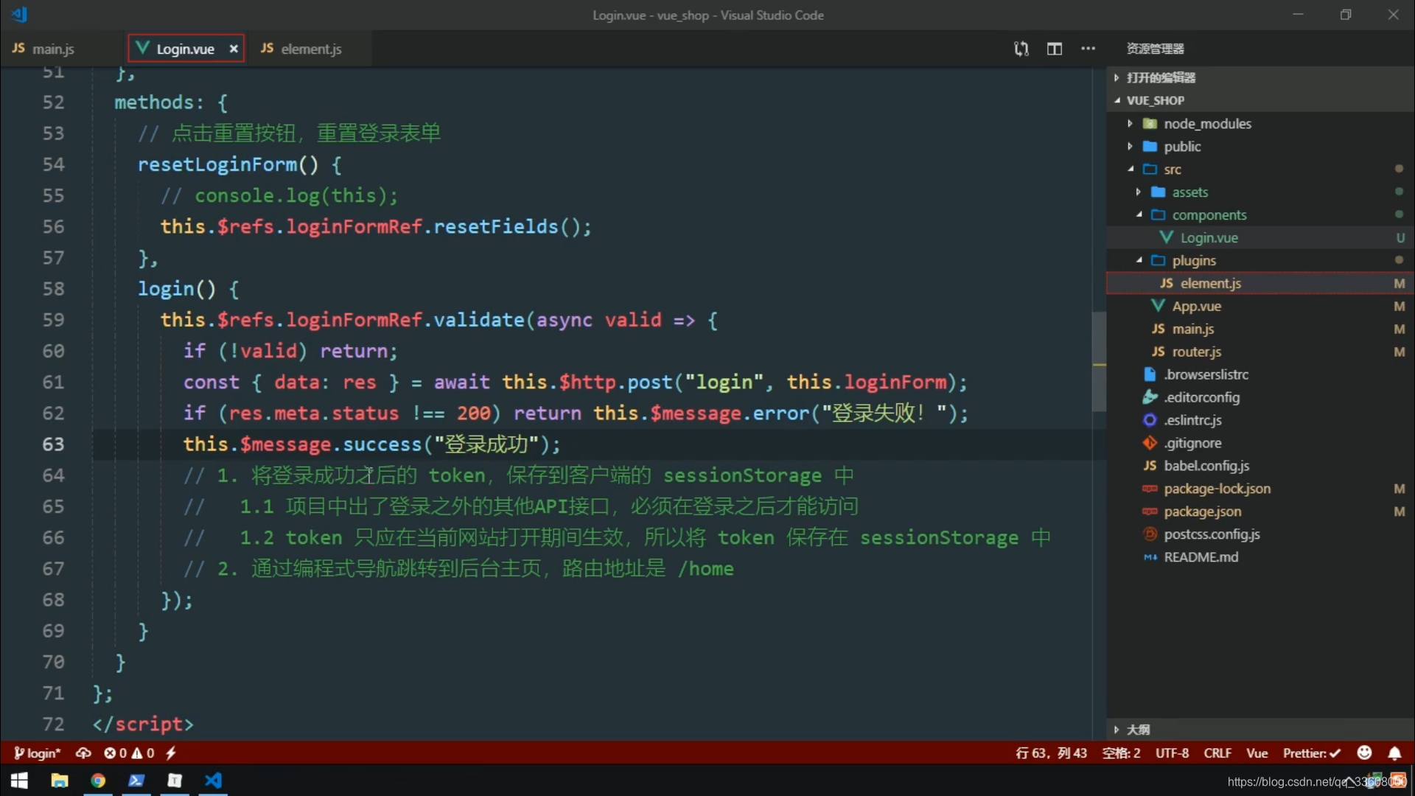Place cursor on line 63 success message

pos(371,444)
